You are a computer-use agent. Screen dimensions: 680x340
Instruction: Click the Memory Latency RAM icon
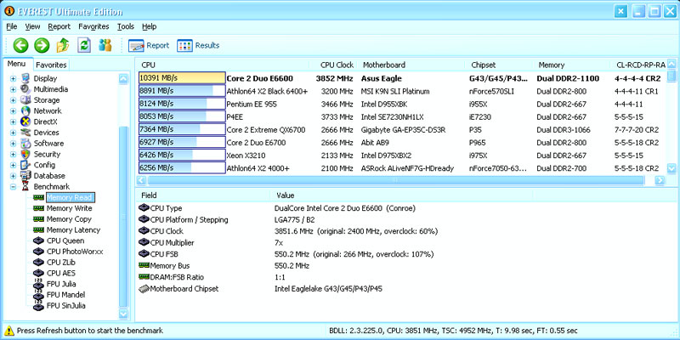(x=38, y=230)
